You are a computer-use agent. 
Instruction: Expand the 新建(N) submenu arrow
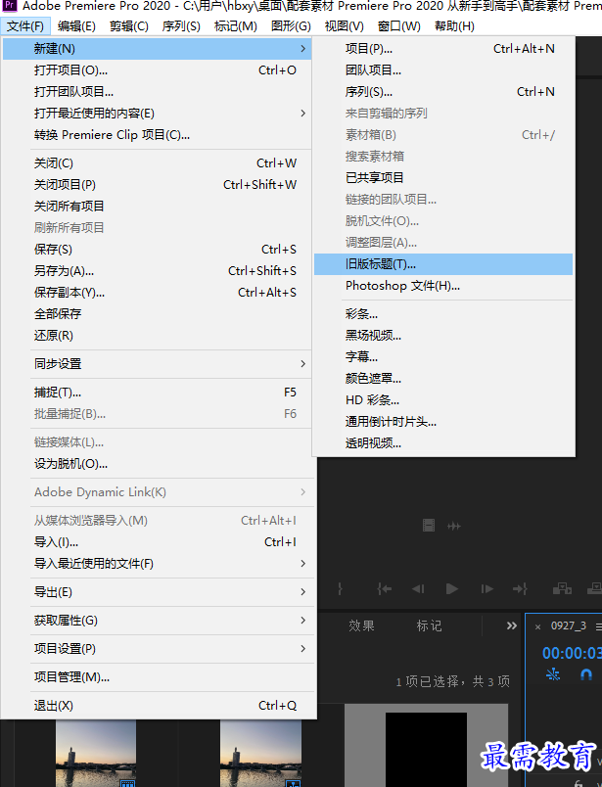[302, 49]
